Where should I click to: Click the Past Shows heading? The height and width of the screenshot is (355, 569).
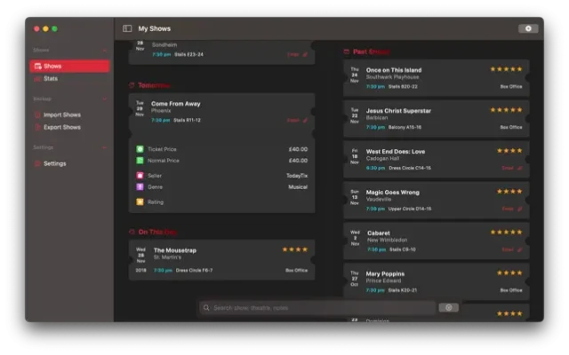(372, 51)
